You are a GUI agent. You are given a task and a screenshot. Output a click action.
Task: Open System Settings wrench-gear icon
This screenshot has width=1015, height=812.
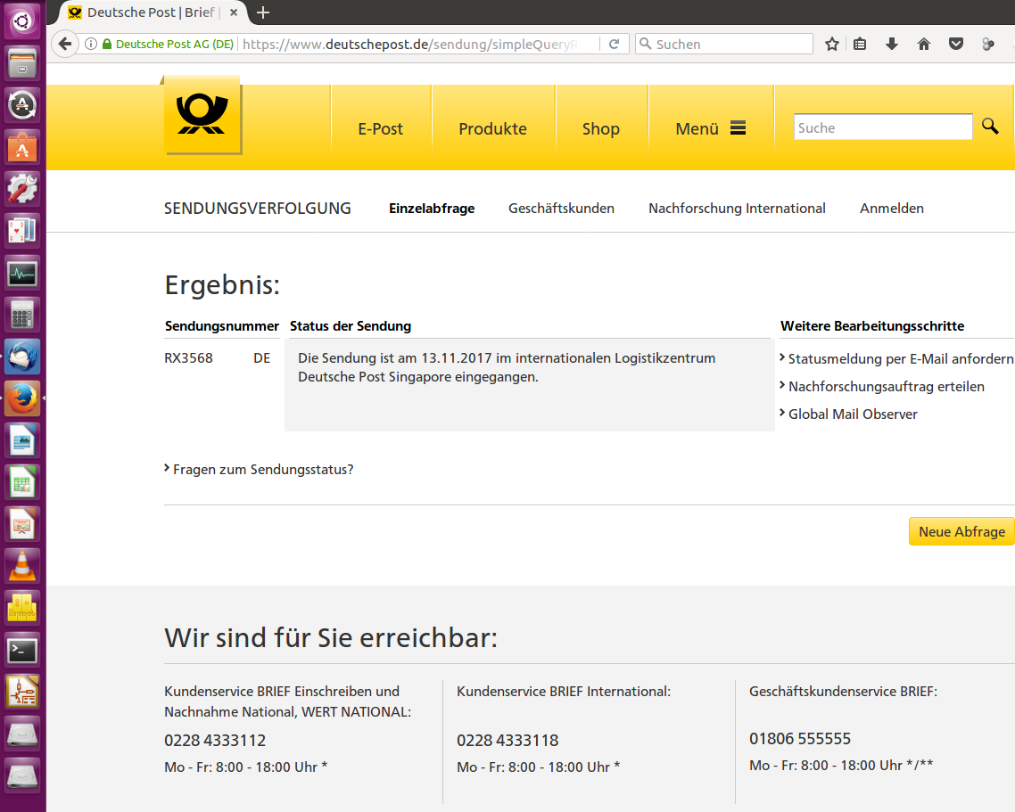pyautogui.click(x=22, y=189)
